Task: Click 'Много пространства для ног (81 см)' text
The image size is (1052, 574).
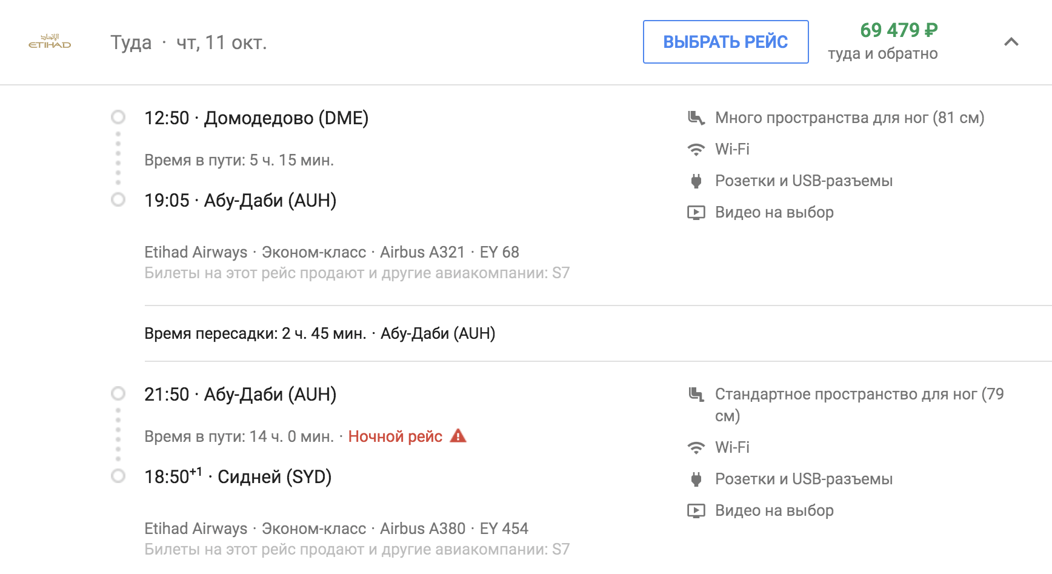Action: pyautogui.click(x=850, y=118)
